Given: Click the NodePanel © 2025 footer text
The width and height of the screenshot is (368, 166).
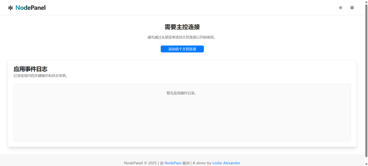Looking at the screenshot, I should [141, 163].
